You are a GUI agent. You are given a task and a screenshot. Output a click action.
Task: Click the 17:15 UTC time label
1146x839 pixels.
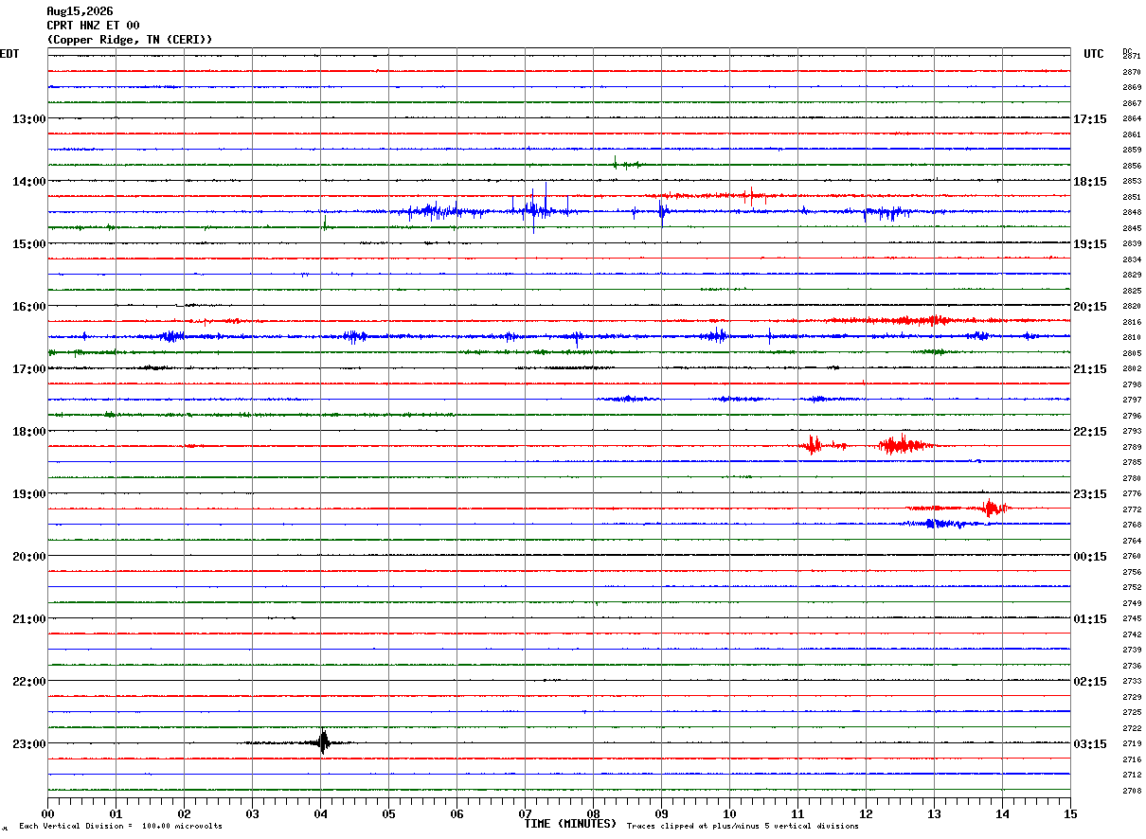[x=1090, y=118]
